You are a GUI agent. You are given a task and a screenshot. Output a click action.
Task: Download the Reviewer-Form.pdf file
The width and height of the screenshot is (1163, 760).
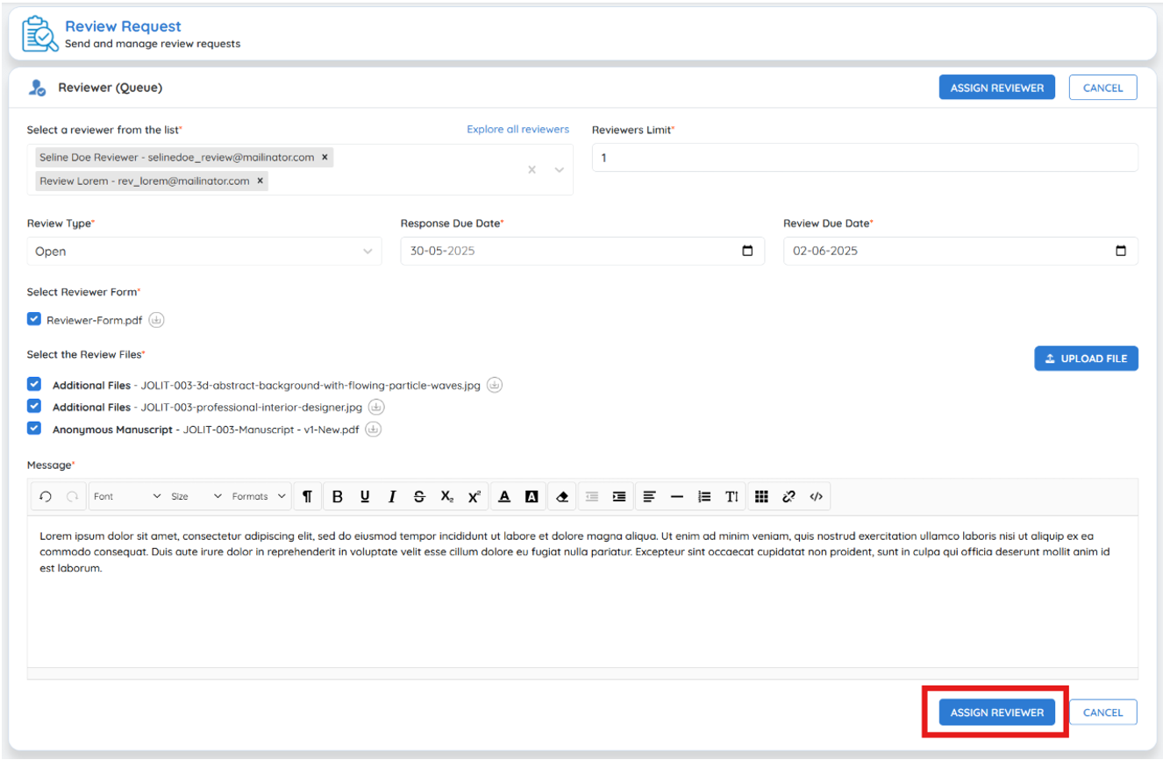(x=156, y=320)
